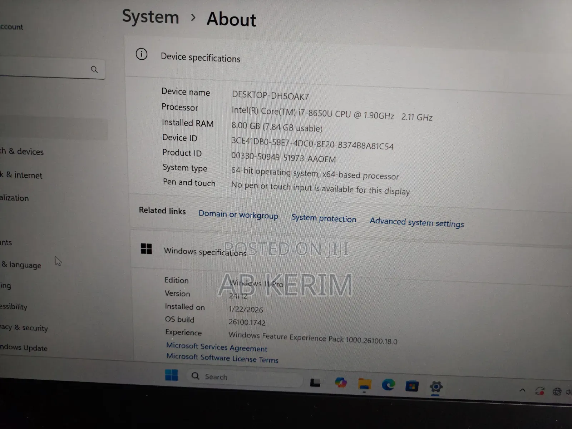This screenshot has width=572, height=429.
Task: Click OS build value 26100.1742
Action: pos(247,322)
